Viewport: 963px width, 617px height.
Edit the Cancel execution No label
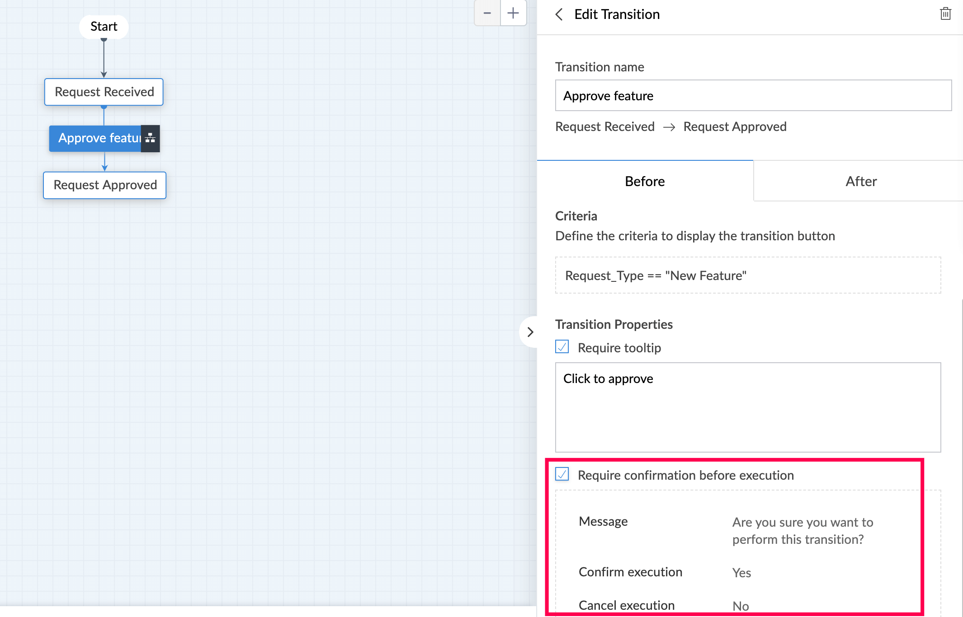(x=741, y=606)
